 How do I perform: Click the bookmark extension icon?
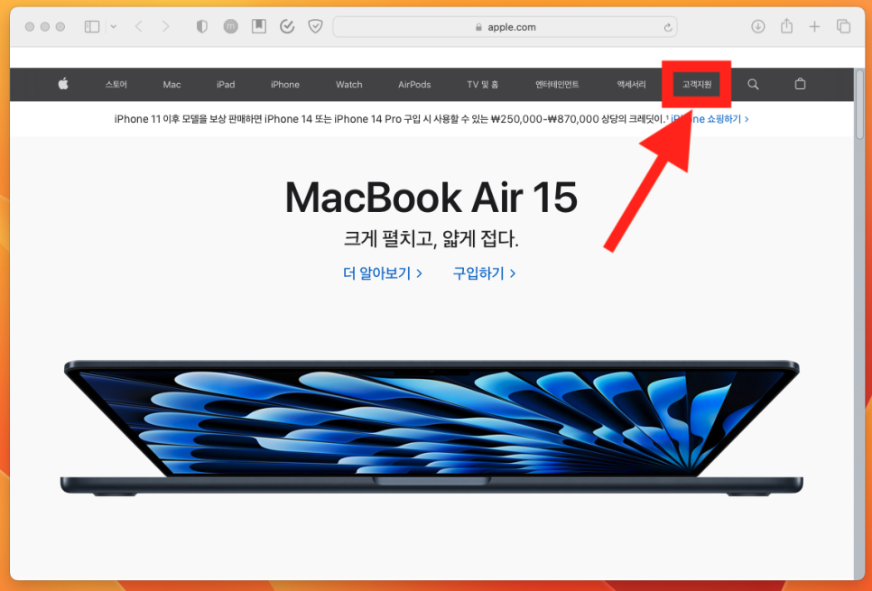coord(259,26)
